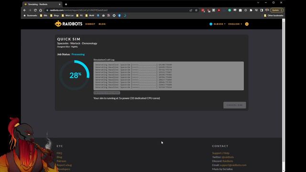306x172 pixels.
Task: Click the browser profile avatar
Action: click(x=267, y=10)
